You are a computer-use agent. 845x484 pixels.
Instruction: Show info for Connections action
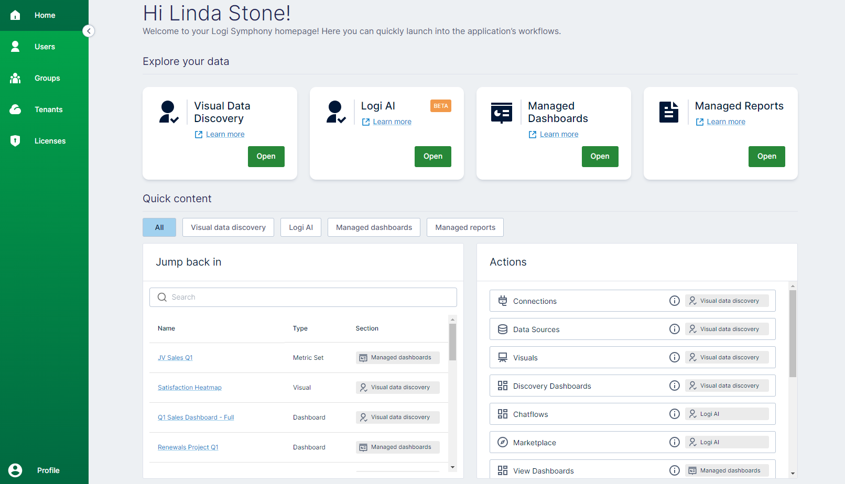tap(675, 301)
